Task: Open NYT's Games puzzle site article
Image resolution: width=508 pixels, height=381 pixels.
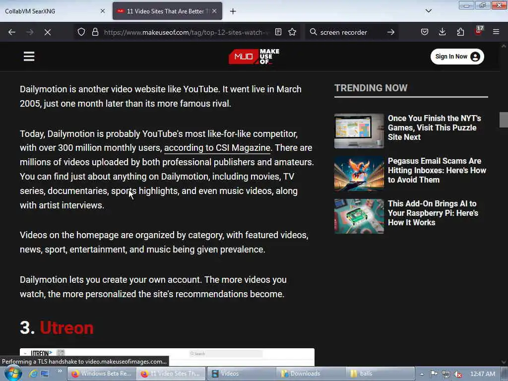Action: [x=435, y=127]
